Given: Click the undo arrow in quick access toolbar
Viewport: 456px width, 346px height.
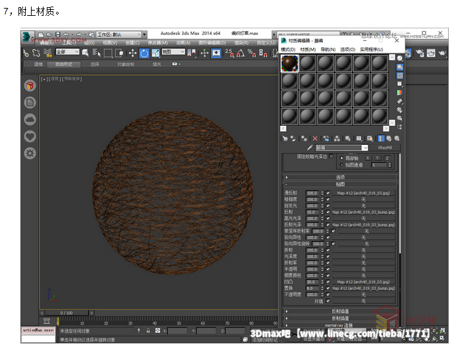Looking at the screenshot, I should click(67, 34).
